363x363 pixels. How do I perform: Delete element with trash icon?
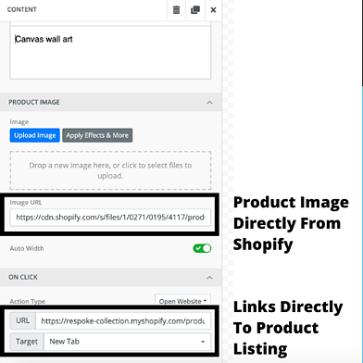click(x=176, y=10)
